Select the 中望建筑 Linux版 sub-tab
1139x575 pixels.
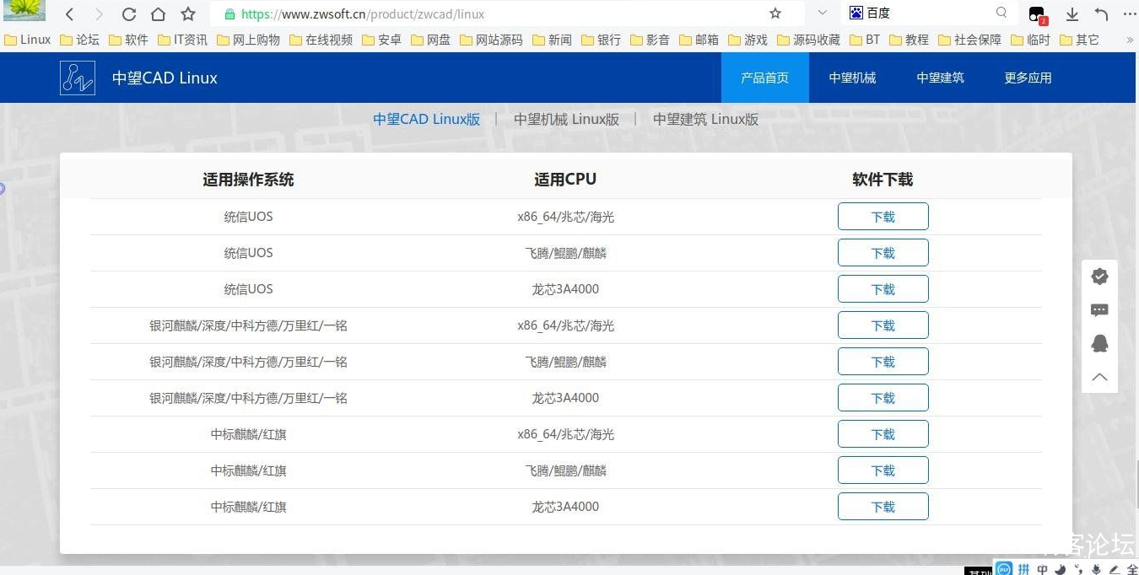point(705,120)
